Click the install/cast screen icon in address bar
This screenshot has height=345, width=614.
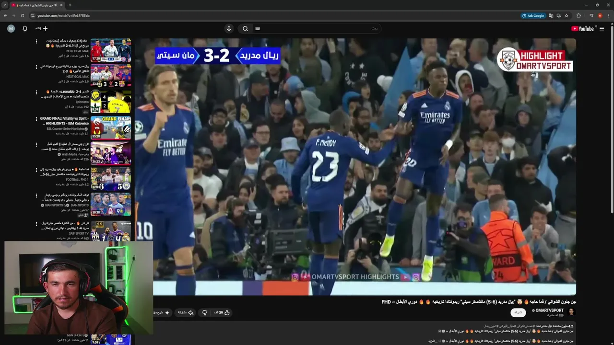[x=559, y=15]
